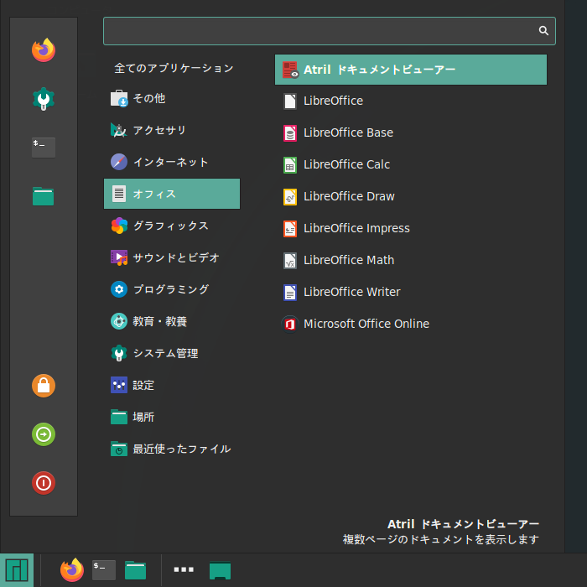
Task: Open the インターネット category
Action: click(172, 162)
